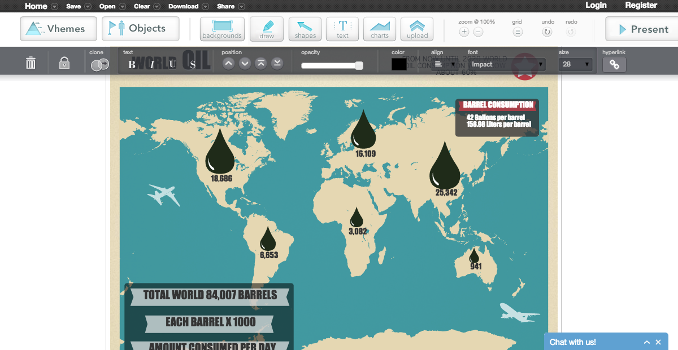This screenshot has height=350, width=678.
Task: Clone the selected object
Action: coord(99,65)
